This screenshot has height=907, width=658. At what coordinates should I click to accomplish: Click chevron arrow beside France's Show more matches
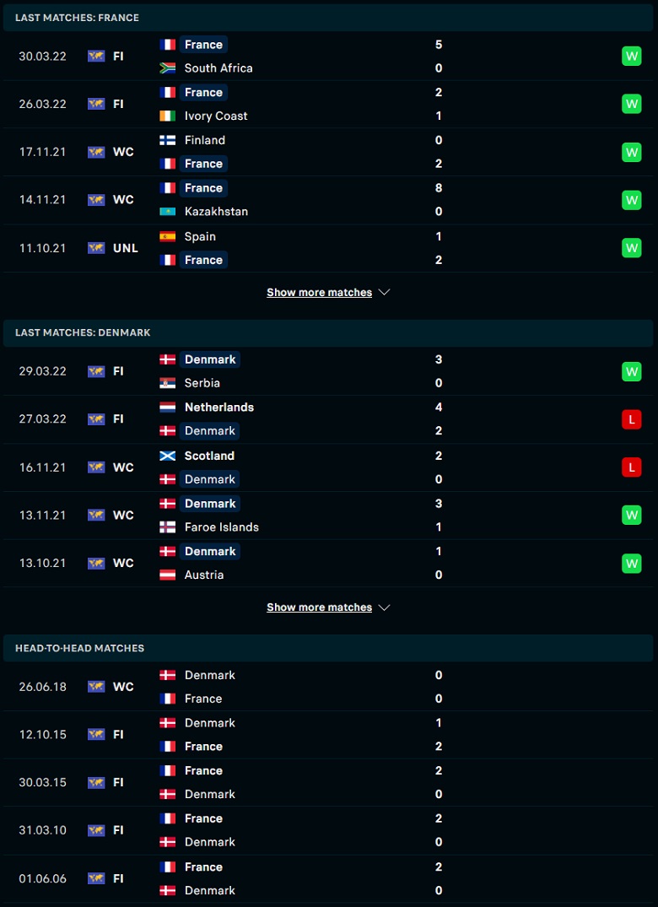pos(384,292)
